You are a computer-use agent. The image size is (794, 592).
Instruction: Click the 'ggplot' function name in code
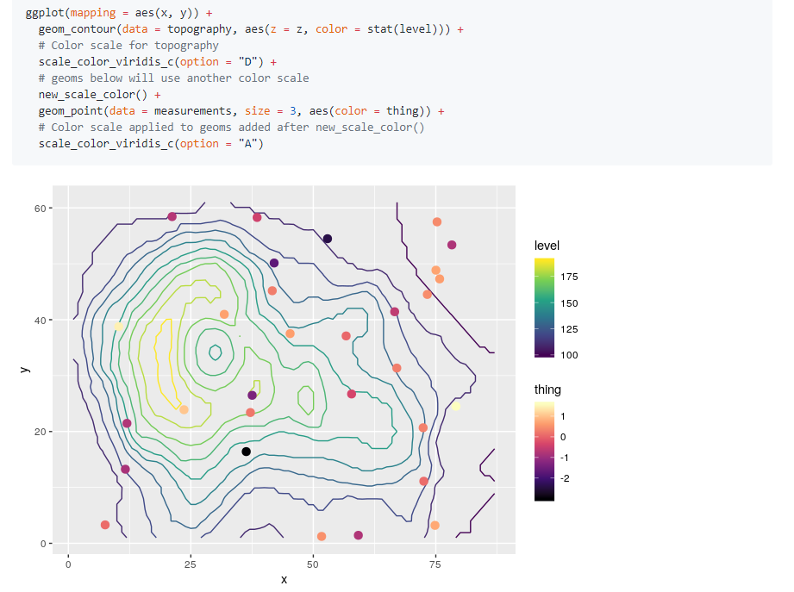[45, 13]
